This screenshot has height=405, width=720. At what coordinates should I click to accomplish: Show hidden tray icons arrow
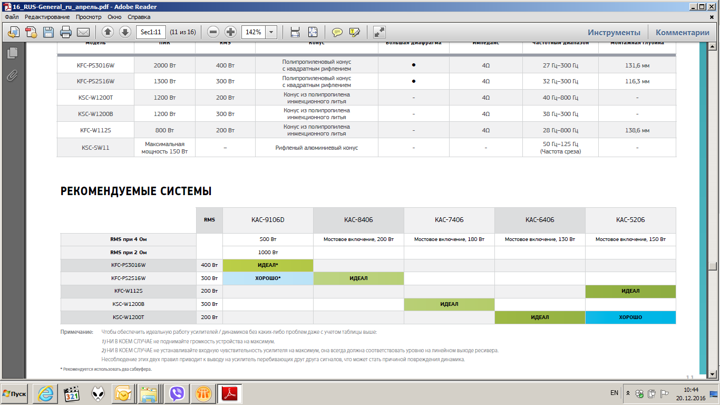tap(628, 393)
